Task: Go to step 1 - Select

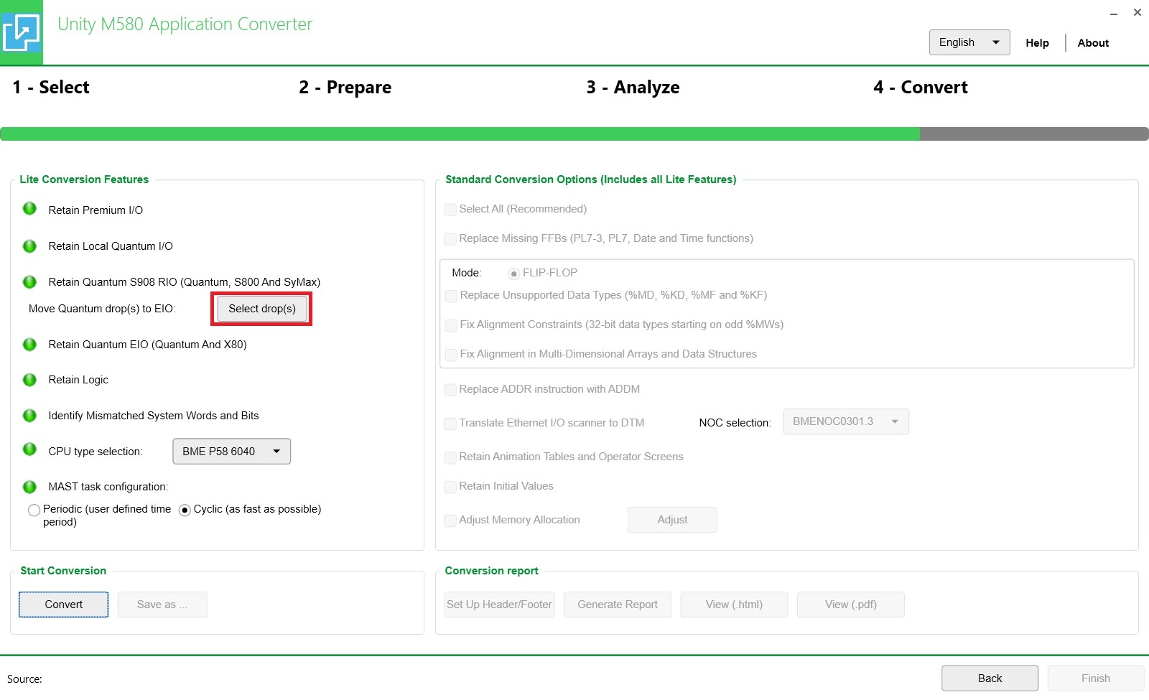Action: [51, 88]
